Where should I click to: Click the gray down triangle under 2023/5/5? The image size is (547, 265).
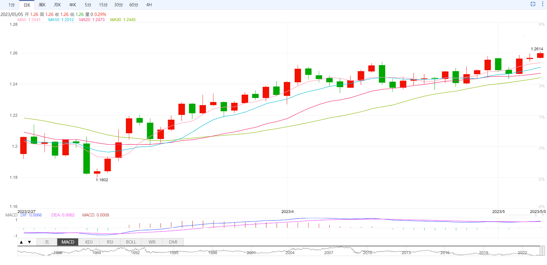point(543,215)
